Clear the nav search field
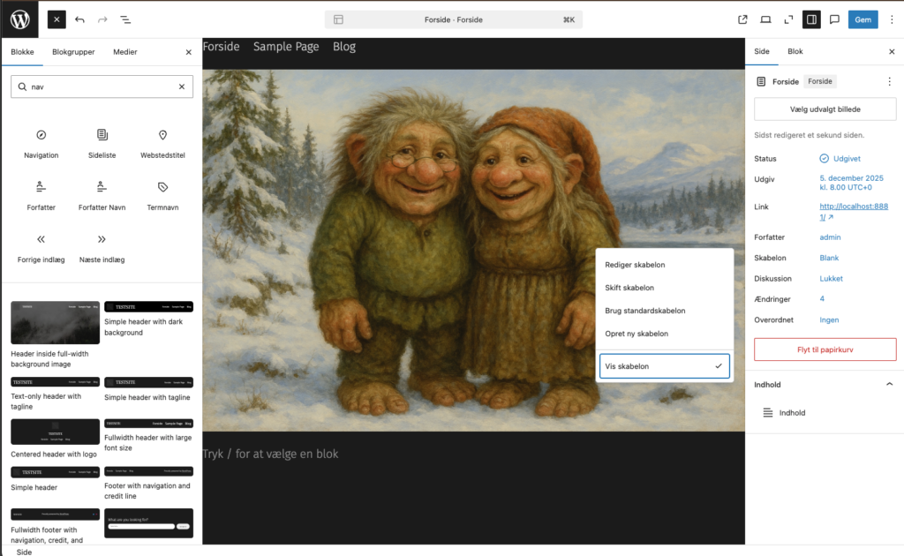The image size is (904, 556). tap(182, 86)
